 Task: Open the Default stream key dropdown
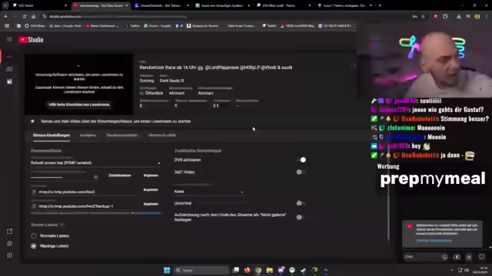click(95, 163)
